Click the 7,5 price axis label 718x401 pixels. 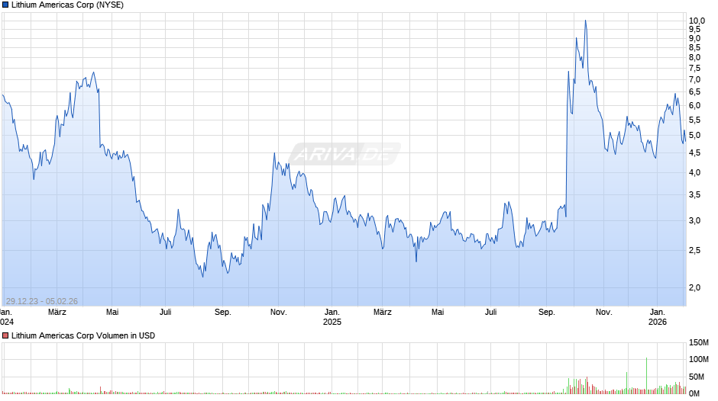[x=694, y=68]
